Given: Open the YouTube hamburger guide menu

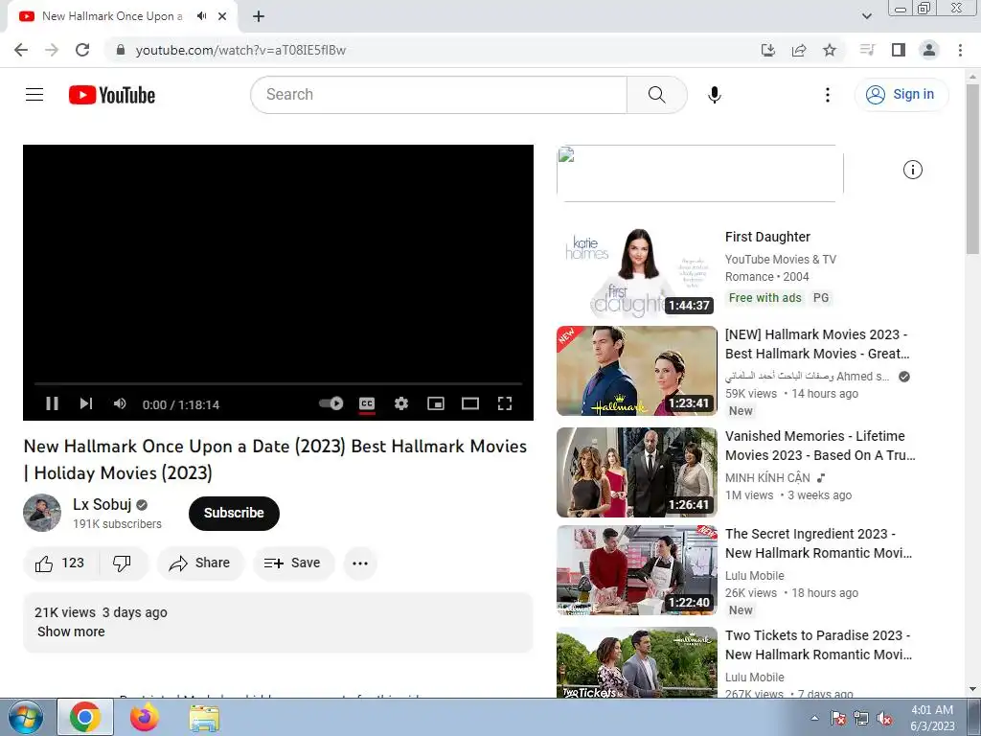Looking at the screenshot, I should click(x=34, y=95).
